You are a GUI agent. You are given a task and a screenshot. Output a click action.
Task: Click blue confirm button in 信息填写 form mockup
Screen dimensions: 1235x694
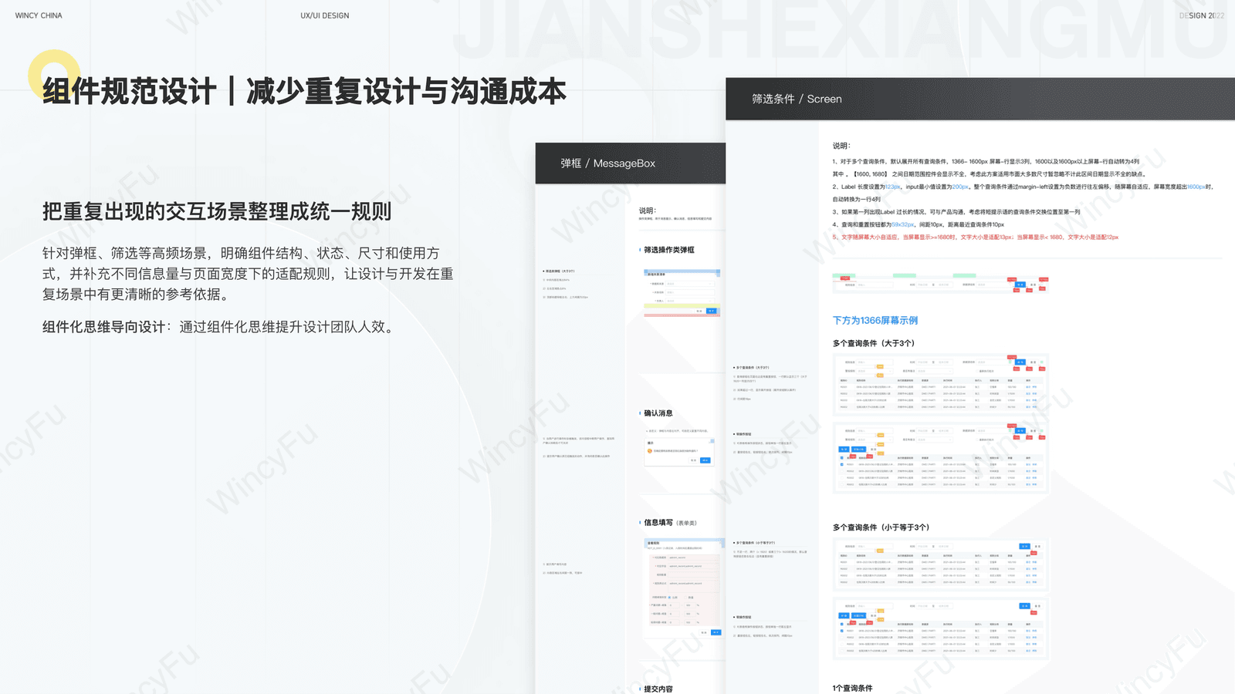pyautogui.click(x=716, y=632)
